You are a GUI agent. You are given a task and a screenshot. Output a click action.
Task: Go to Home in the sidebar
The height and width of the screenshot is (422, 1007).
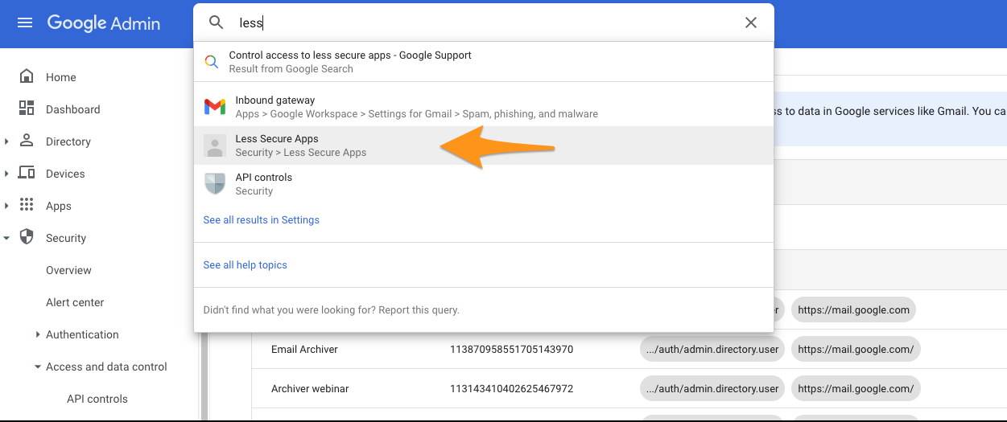(61, 77)
